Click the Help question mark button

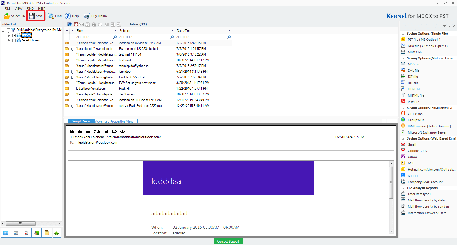[x=72, y=16]
